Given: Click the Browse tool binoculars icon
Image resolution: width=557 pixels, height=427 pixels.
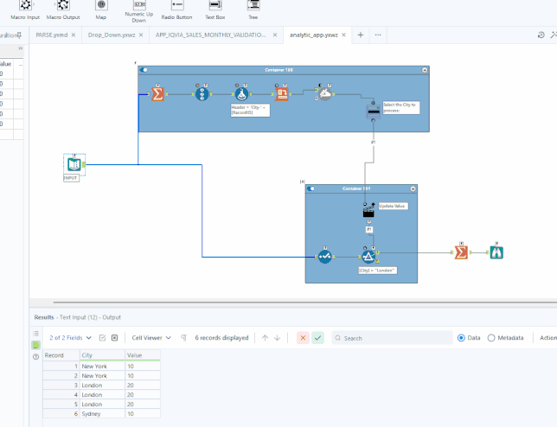Looking at the screenshot, I should click(x=496, y=252).
